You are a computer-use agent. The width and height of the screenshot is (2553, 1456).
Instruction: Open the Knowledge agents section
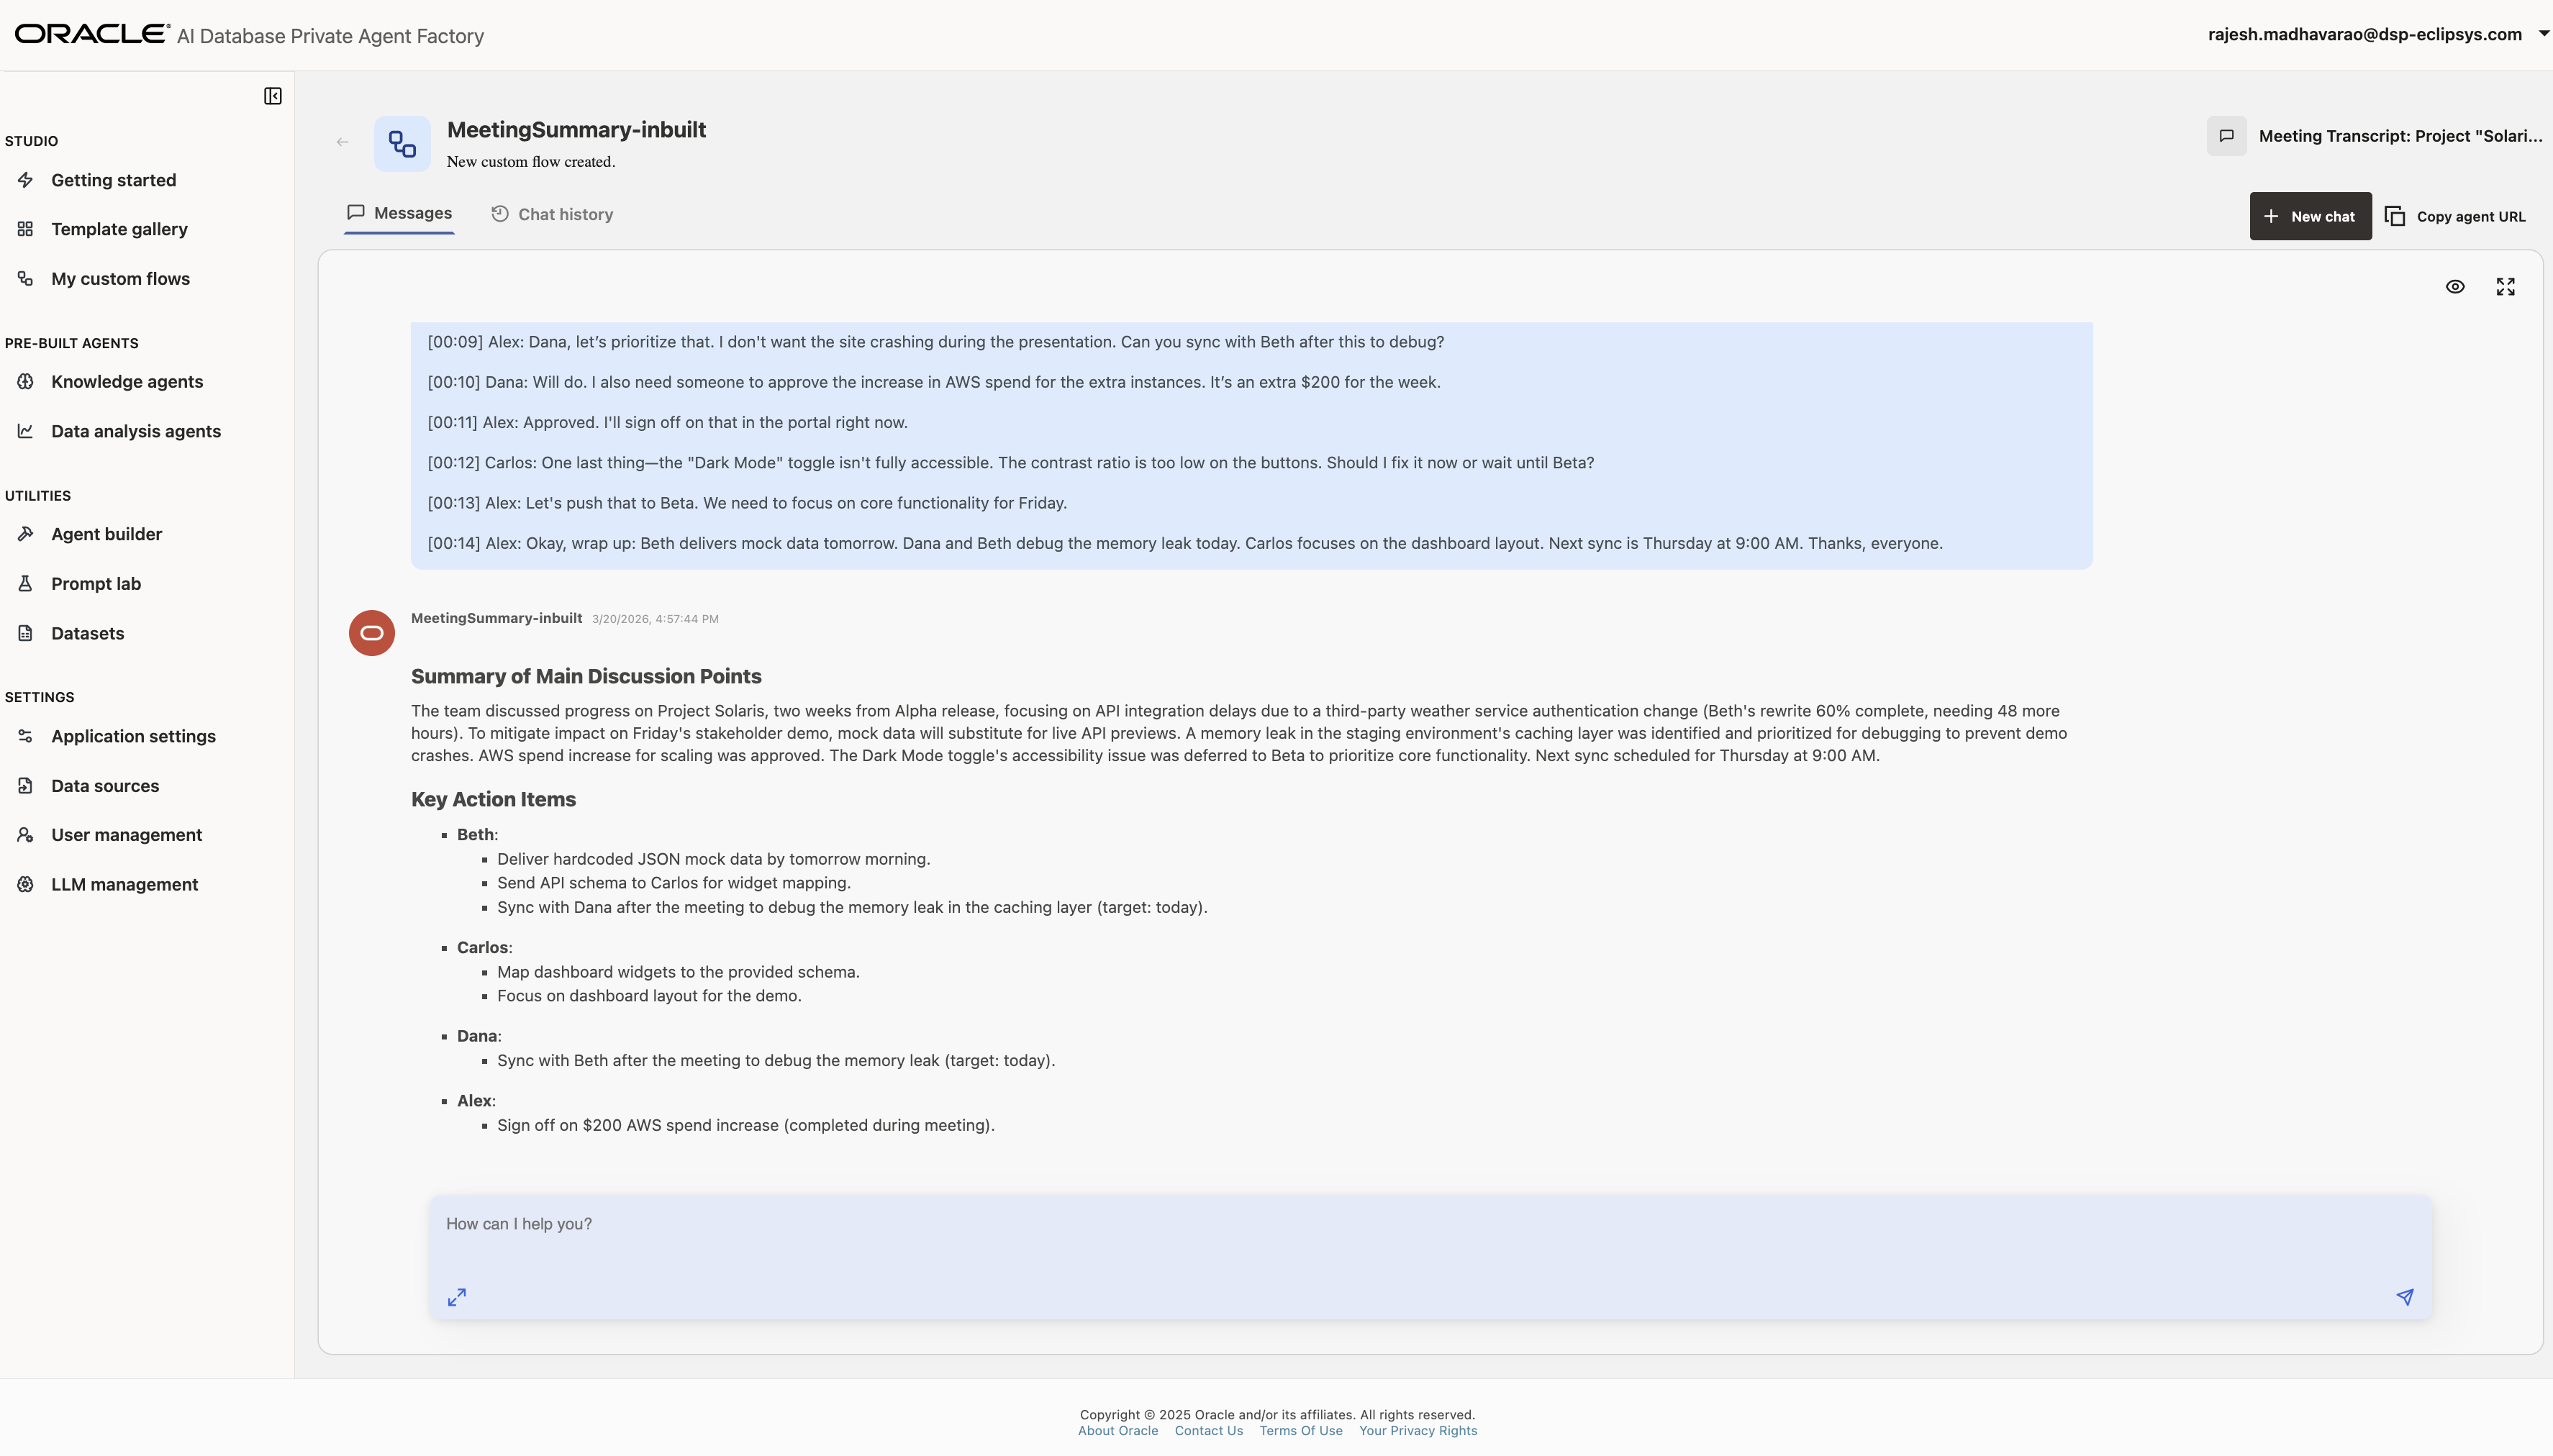pyautogui.click(x=127, y=381)
